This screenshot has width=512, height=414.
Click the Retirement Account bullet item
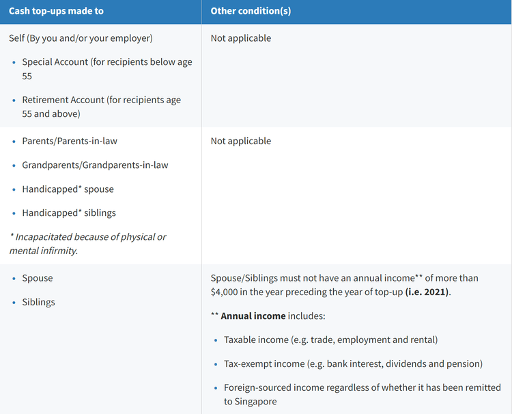(x=101, y=107)
